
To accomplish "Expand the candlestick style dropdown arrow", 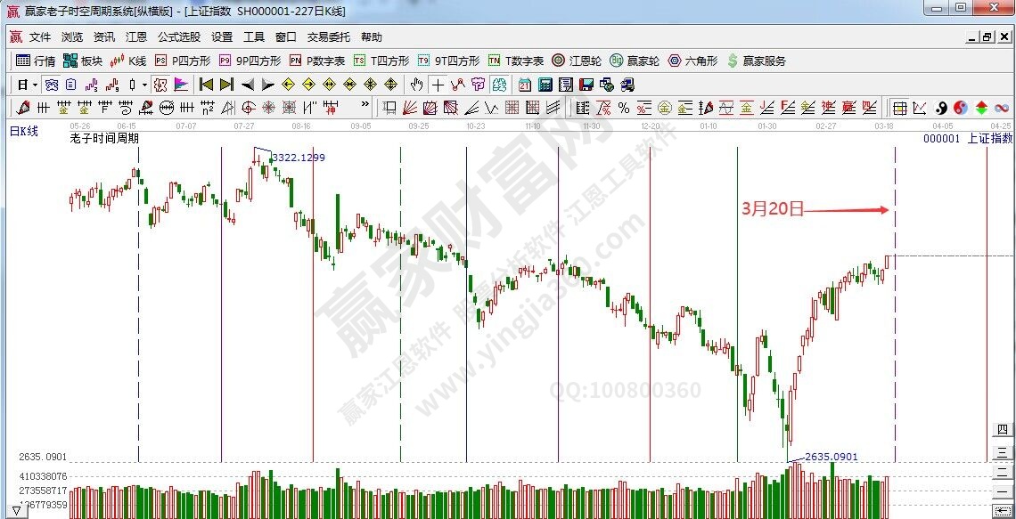I will pyautogui.click(x=144, y=85).
